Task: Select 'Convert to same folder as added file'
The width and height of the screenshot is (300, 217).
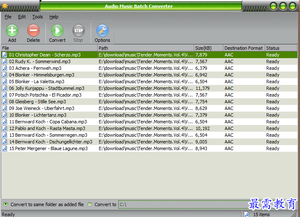Action: [6, 204]
